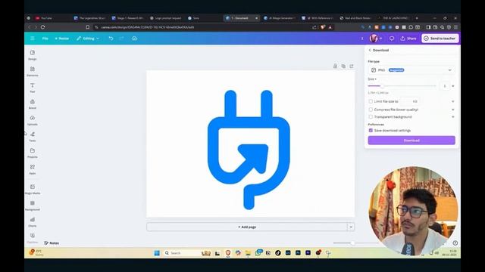Click the cloud save status icon
The height and width of the screenshot is (272, 485).
(135, 39)
